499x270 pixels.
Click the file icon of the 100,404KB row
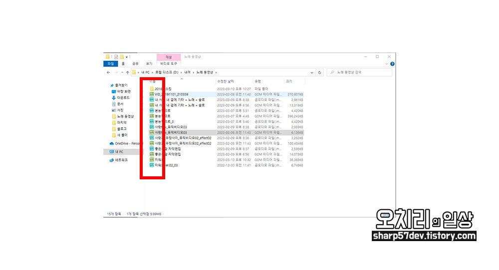pyautogui.click(x=152, y=143)
